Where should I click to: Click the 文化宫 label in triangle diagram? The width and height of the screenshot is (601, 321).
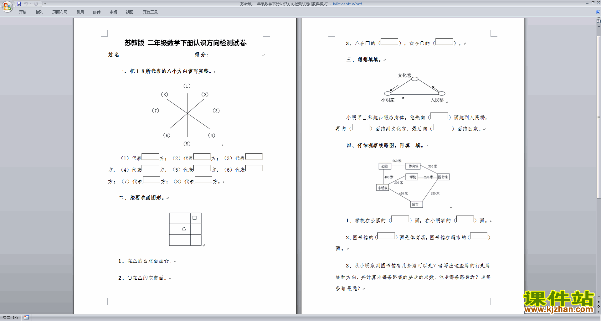point(404,75)
